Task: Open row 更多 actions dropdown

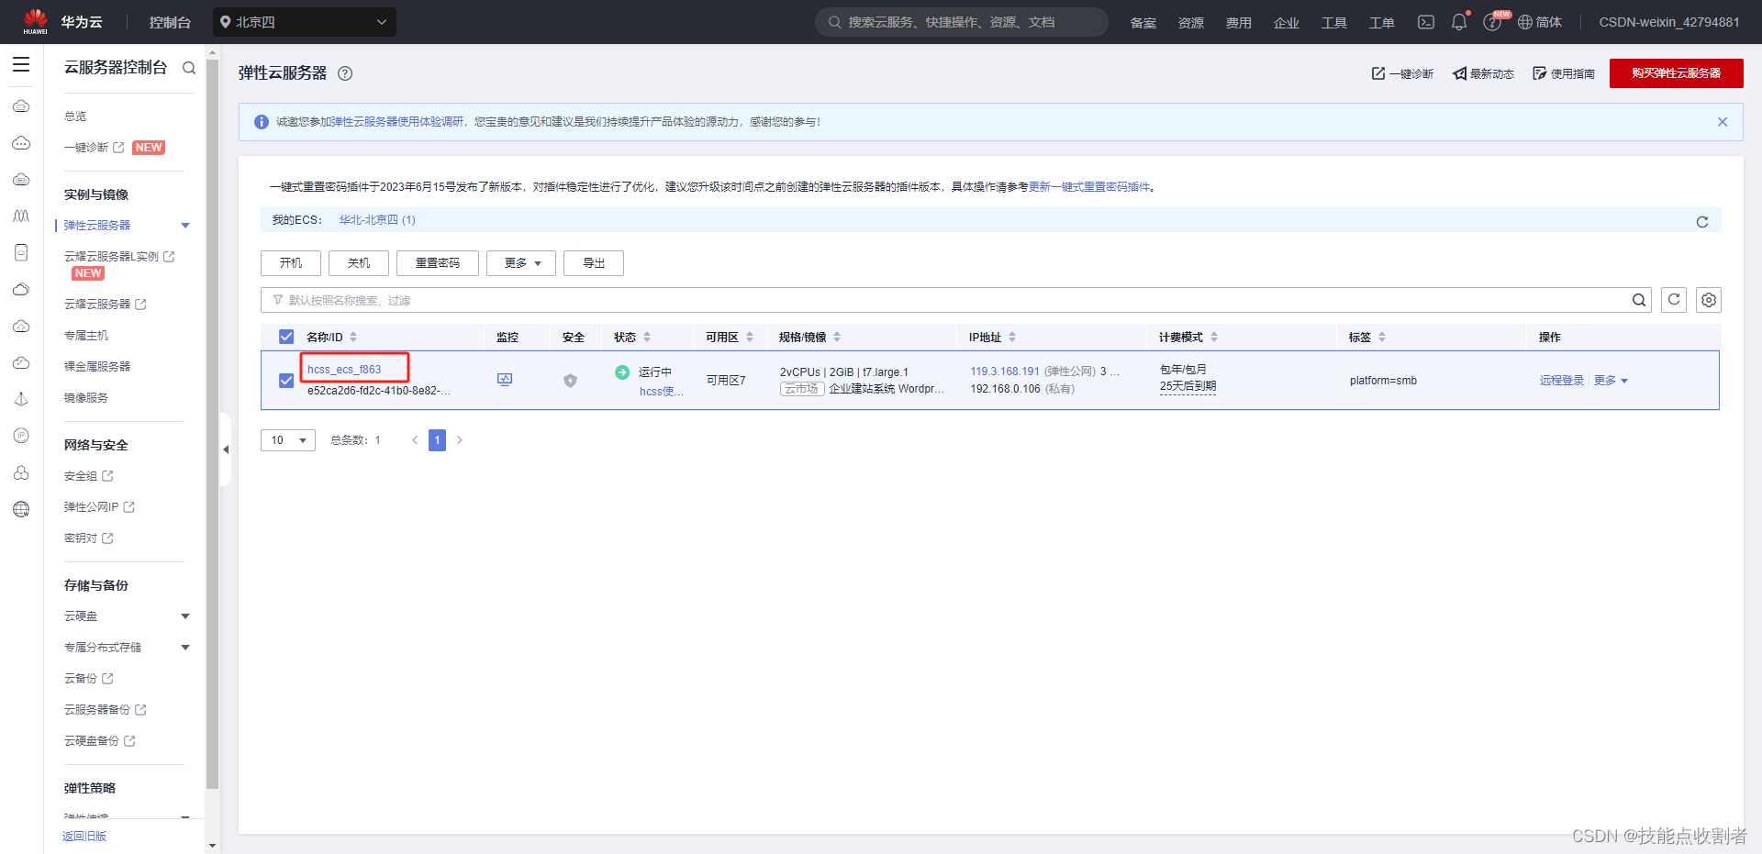Action: pyautogui.click(x=1611, y=381)
